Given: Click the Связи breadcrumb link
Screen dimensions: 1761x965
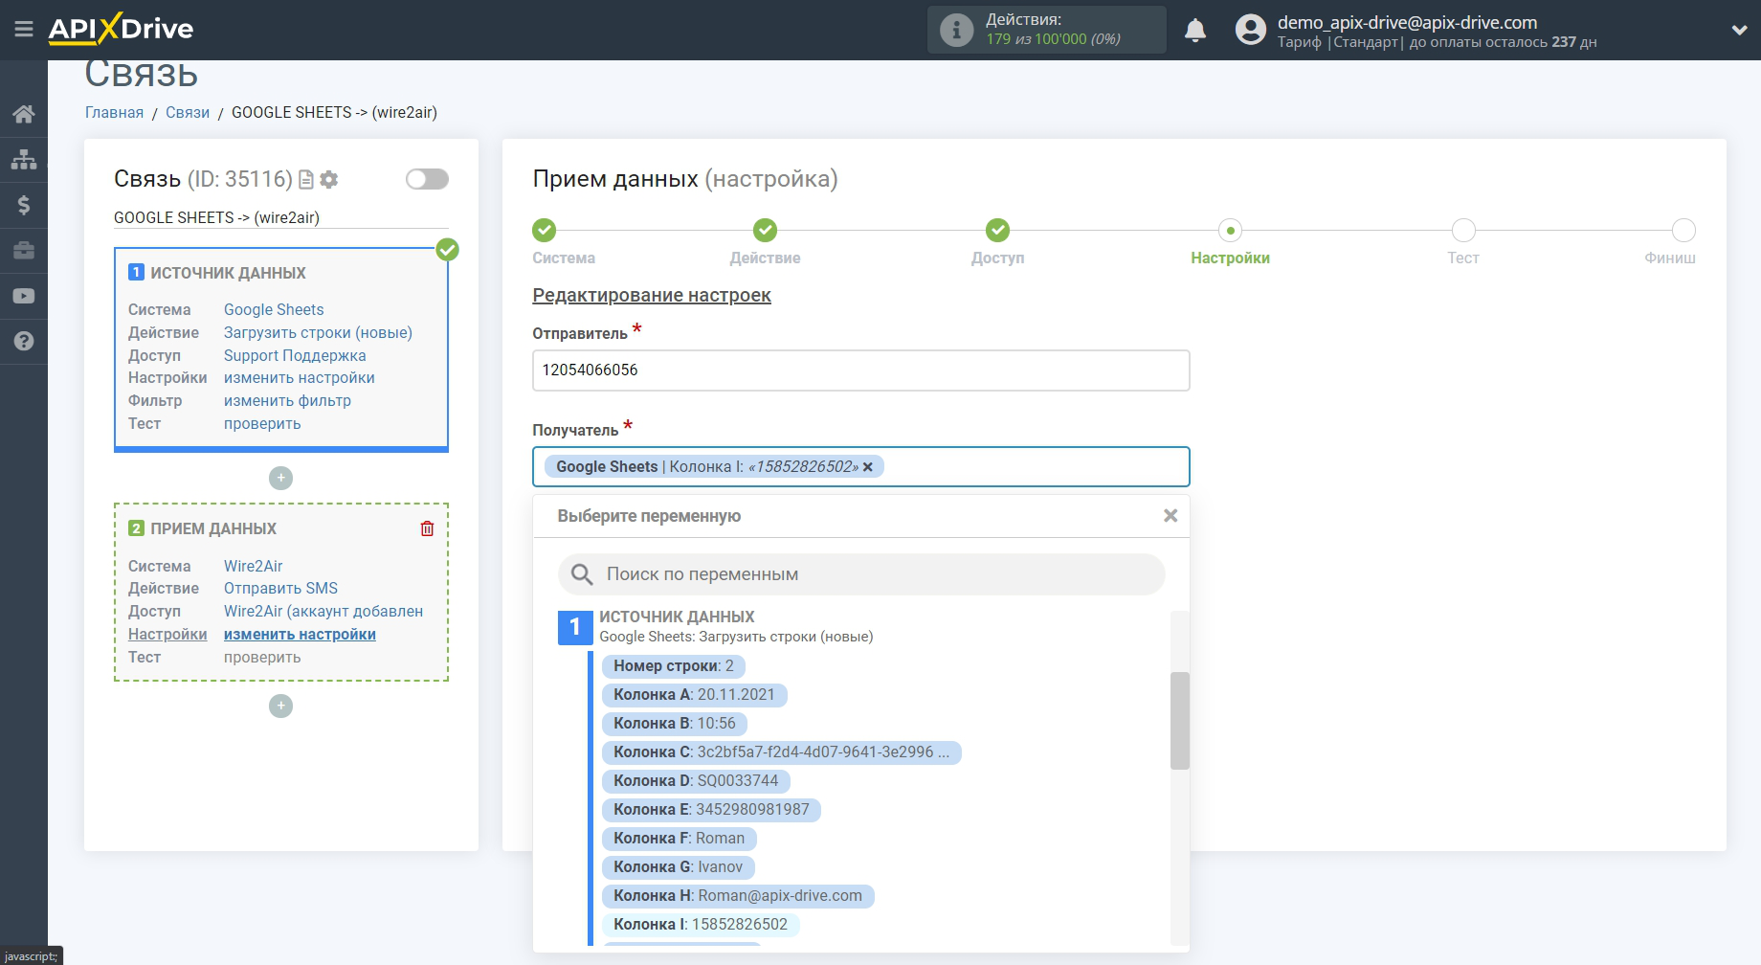Looking at the screenshot, I should click(x=188, y=112).
